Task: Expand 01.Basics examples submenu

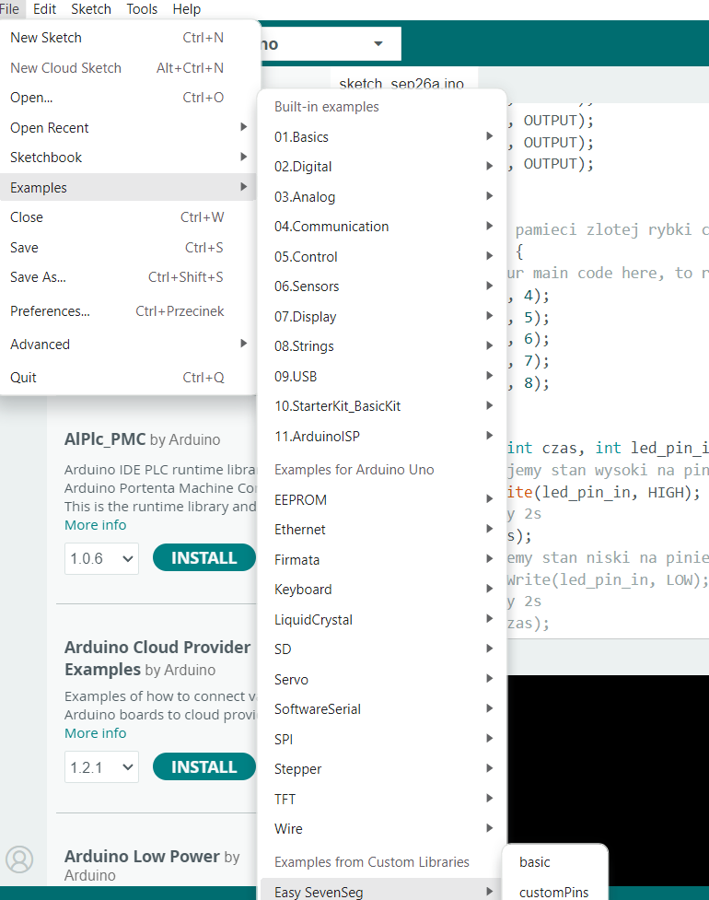Action: [x=383, y=137]
